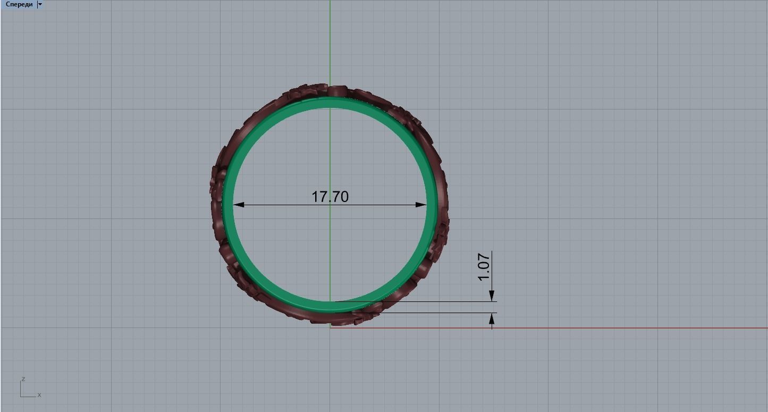
Task: Select the 1.07 thickness dimension text
Action: coord(484,267)
